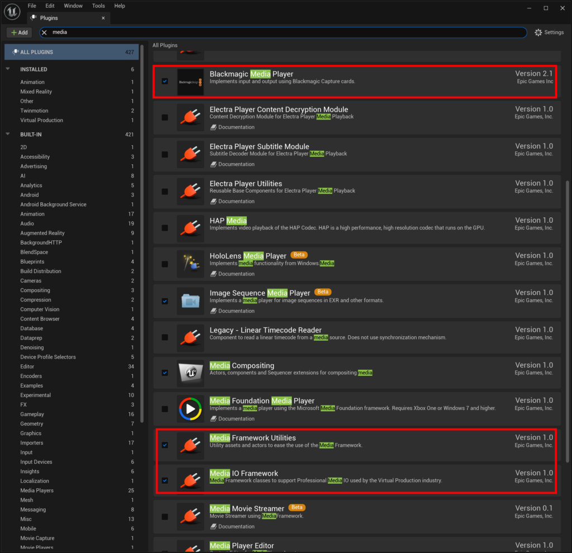Open the File menu
This screenshot has width=572, height=553.
[x=32, y=6]
